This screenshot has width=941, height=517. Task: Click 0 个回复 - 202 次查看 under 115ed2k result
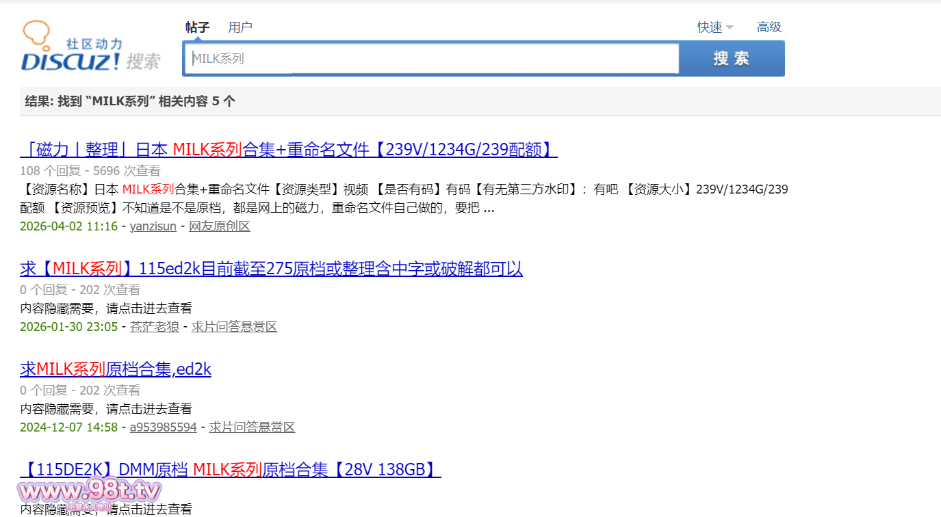tap(80, 290)
